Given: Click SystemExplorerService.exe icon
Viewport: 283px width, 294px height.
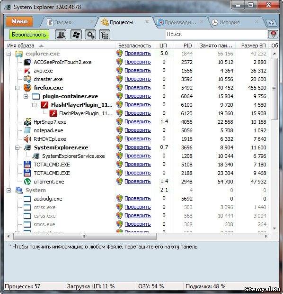Looking at the screenshot, I should (x=36, y=156).
